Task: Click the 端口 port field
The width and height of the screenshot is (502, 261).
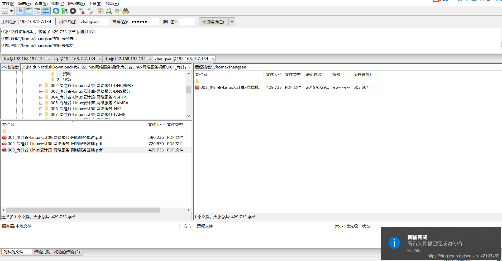Action: click(187, 22)
